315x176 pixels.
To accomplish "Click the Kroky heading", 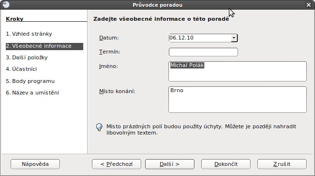I will point(15,19).
